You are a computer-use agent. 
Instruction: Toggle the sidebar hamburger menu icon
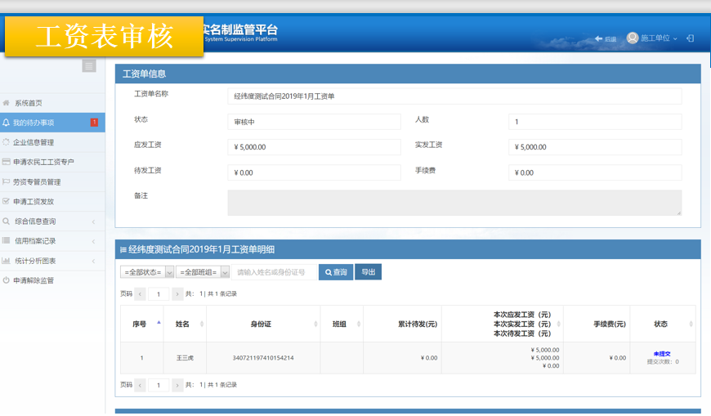click(x=89, y=66)
